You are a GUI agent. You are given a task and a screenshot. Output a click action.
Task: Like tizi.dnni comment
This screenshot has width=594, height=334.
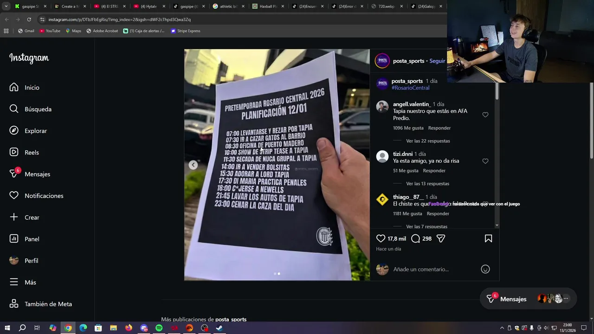[485, 161]
